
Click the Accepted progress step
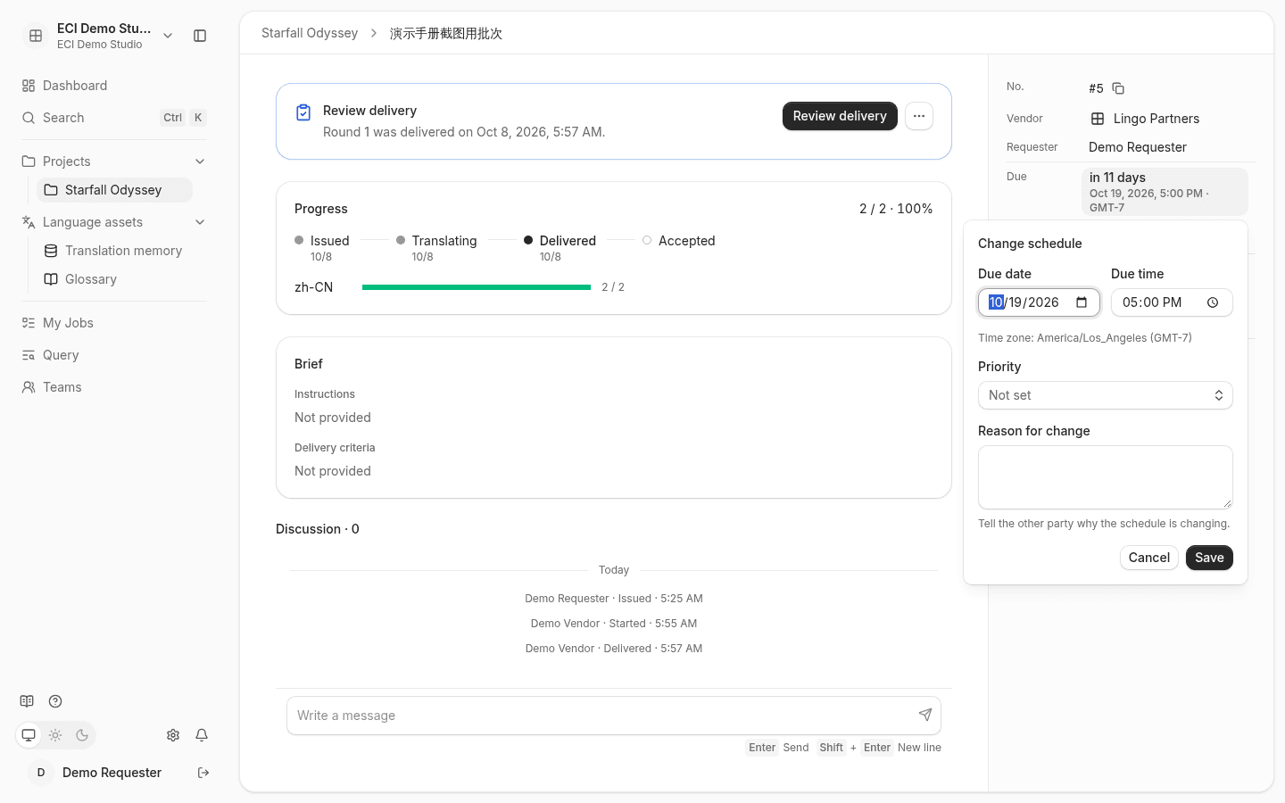pos(678,241)
